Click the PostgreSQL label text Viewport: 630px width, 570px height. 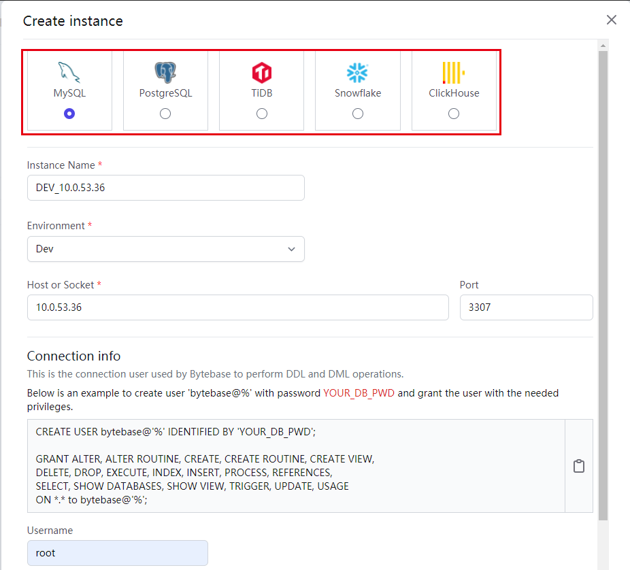pos(165,93)
